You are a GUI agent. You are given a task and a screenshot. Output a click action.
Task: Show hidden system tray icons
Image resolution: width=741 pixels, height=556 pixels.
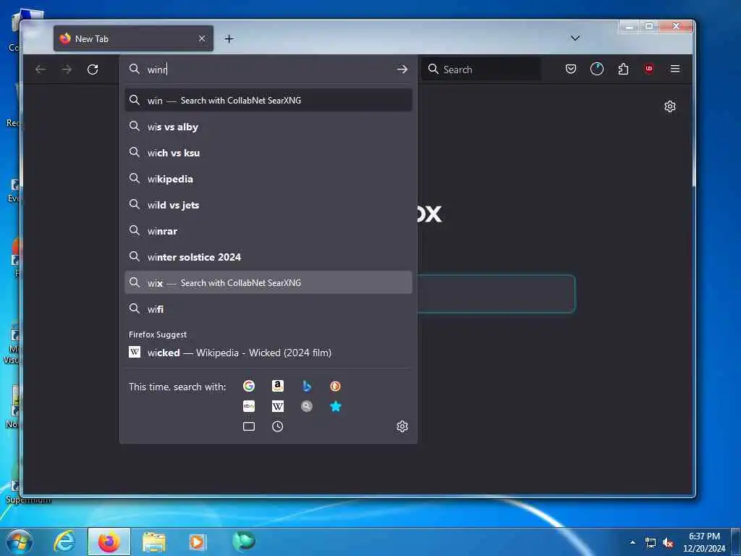coord(632,542)
